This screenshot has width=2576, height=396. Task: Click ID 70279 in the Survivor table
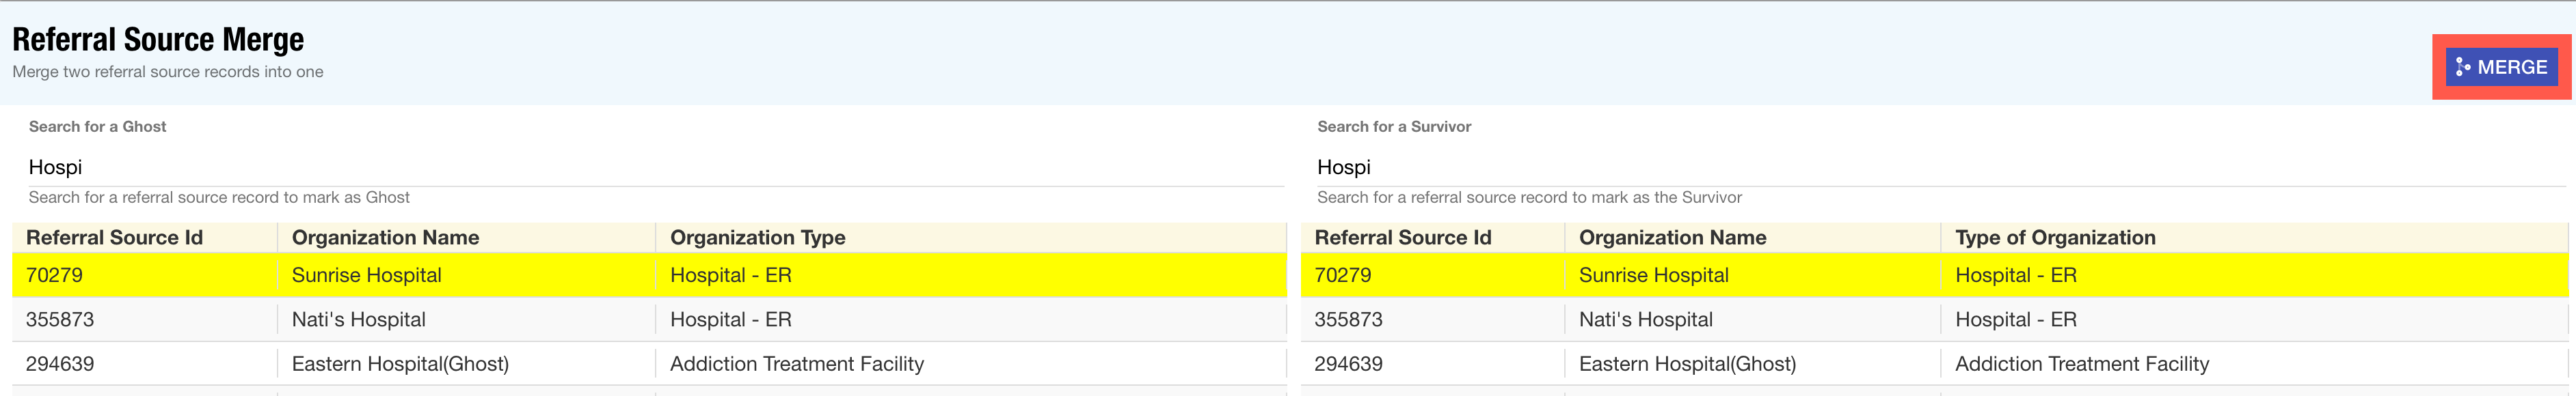[1342, 275]
